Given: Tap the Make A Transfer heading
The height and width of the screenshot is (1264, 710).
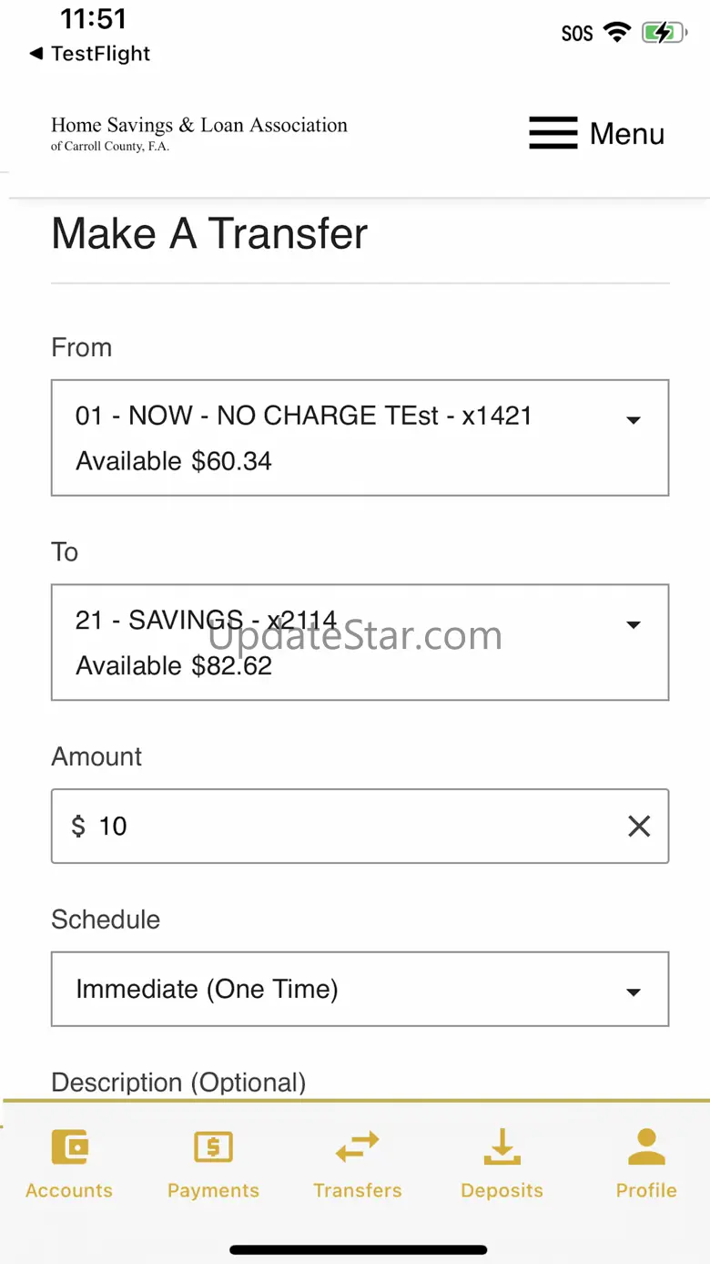Looking at the screenshot, I should click(x=209, y=233).
